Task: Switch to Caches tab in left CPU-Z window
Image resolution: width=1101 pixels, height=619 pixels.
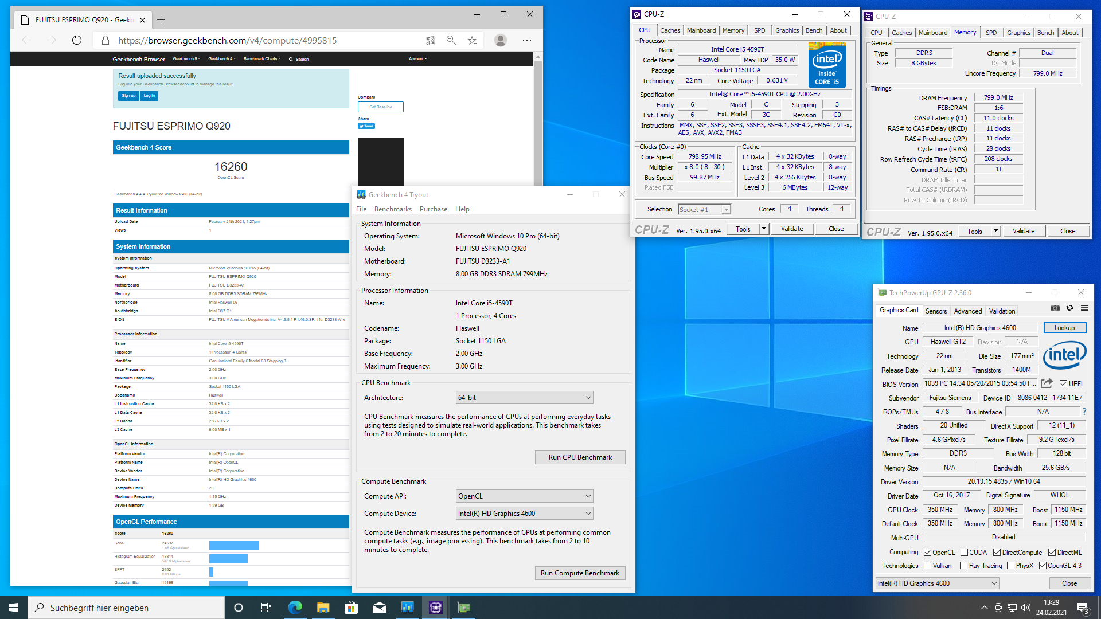Action: (x=670, y=30)
